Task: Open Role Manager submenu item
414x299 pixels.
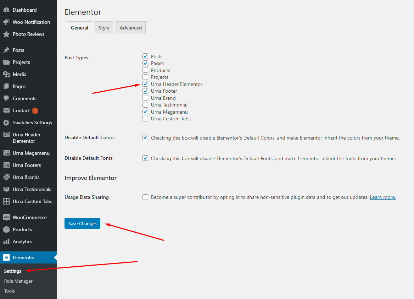Action: pos(18,281)
